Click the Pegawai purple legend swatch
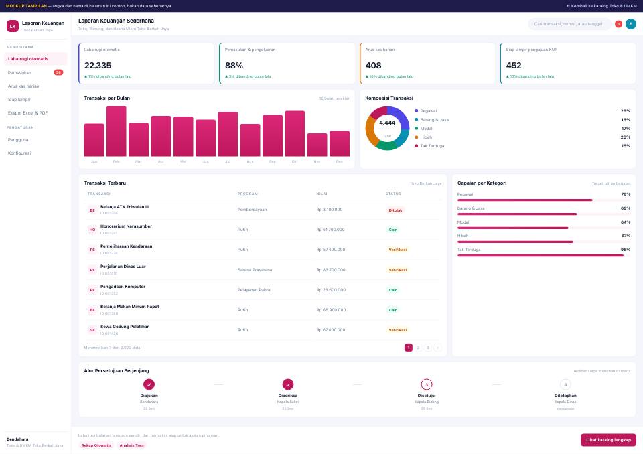The height and width of the screenshot is (454, 643). 416,110
